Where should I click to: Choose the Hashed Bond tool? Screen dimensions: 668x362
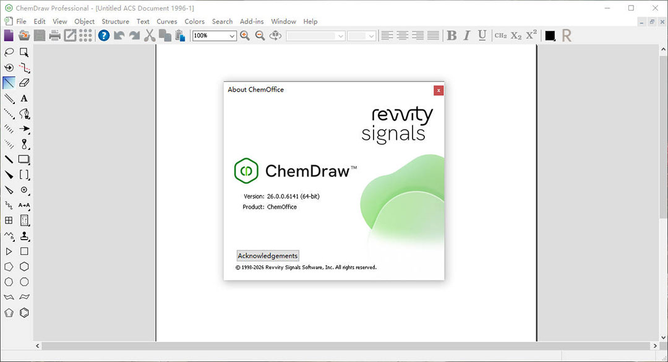pyautogui.click(x=9, y=129)
